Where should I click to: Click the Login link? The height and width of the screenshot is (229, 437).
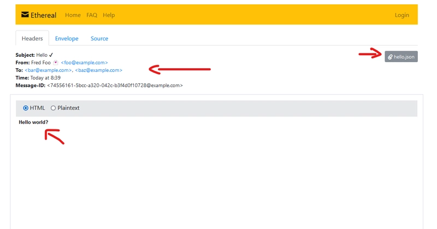click(401, 15)
